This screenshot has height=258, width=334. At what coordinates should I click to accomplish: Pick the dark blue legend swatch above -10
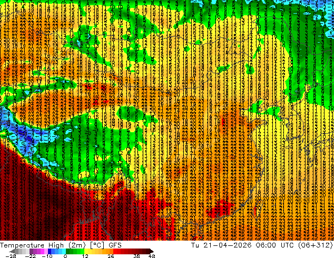pos(50,251)
